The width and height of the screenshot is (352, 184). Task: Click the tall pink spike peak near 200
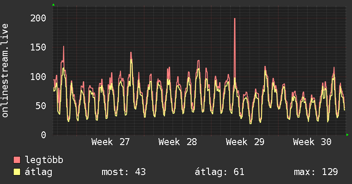coord(235,19)
